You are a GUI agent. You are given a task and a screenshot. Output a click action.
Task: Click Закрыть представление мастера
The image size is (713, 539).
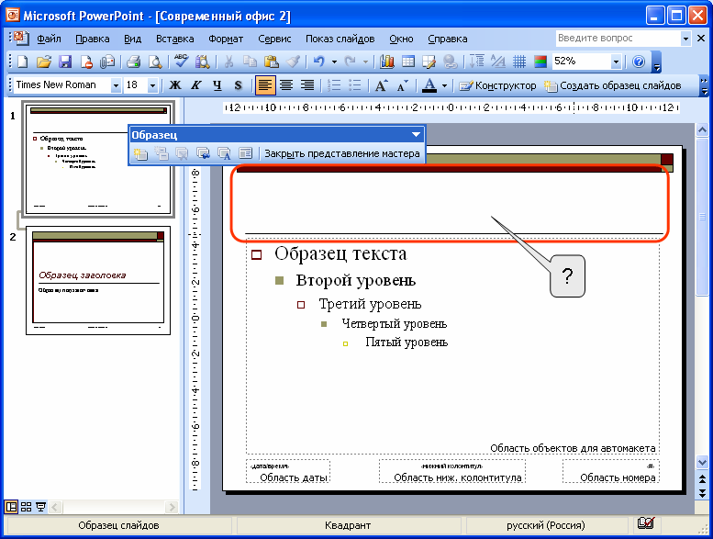click(x=342, y=153)
